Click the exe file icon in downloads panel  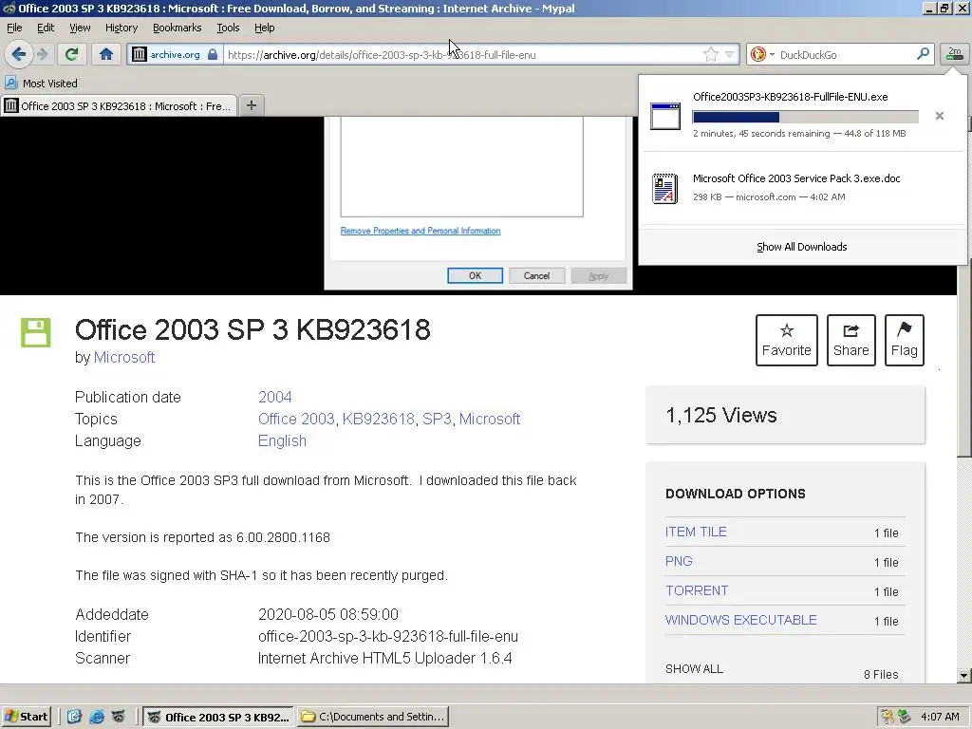tap(665, 116)
